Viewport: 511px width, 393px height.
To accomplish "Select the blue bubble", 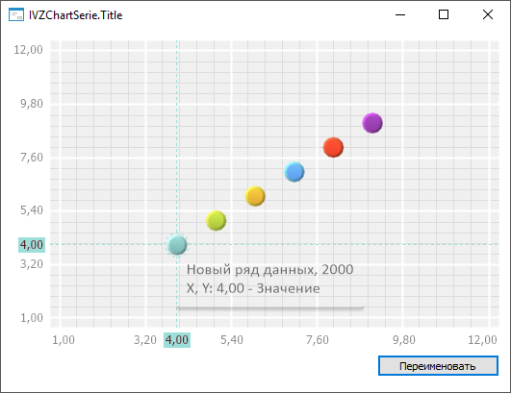I will [x=294, y=172].
